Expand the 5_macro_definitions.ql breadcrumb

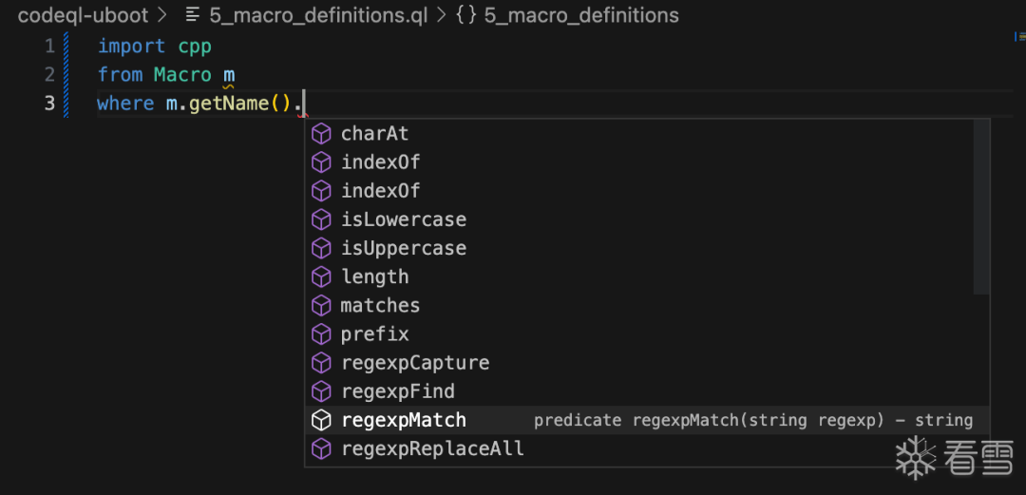(x=325, y=15)
